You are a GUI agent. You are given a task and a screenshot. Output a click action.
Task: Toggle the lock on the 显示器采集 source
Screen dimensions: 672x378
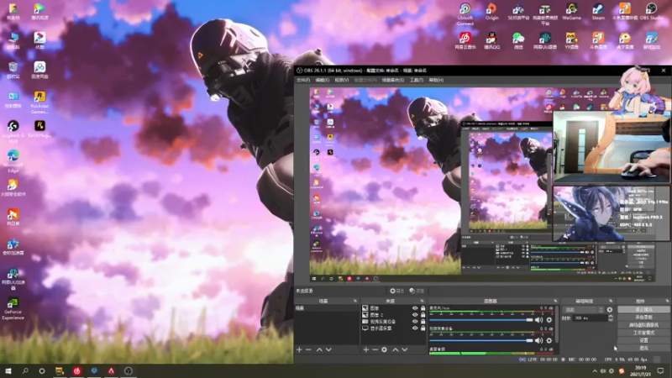click(423, 328)
